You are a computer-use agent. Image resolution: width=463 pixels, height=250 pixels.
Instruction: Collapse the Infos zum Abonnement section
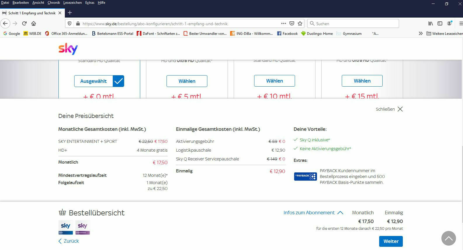click(x=313, y=213)
